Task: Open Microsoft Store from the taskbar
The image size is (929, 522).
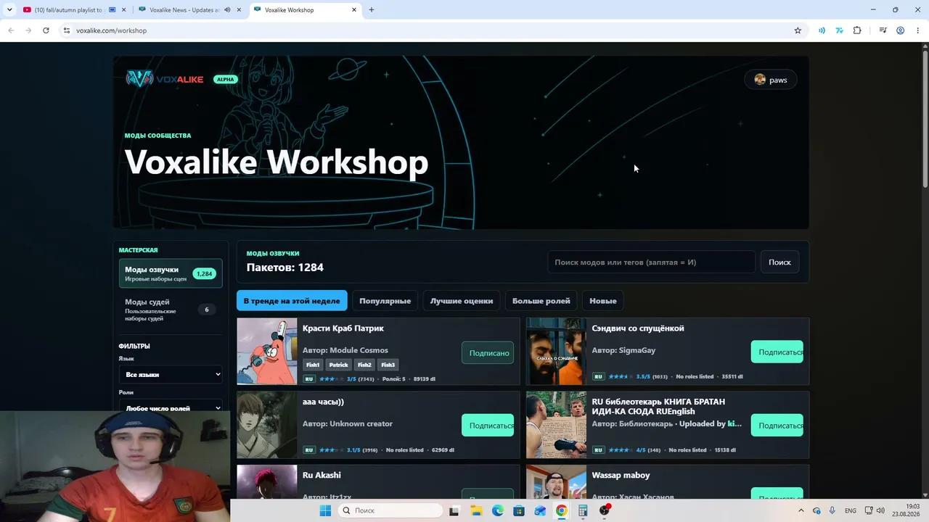Action: [x=519, y=510]
